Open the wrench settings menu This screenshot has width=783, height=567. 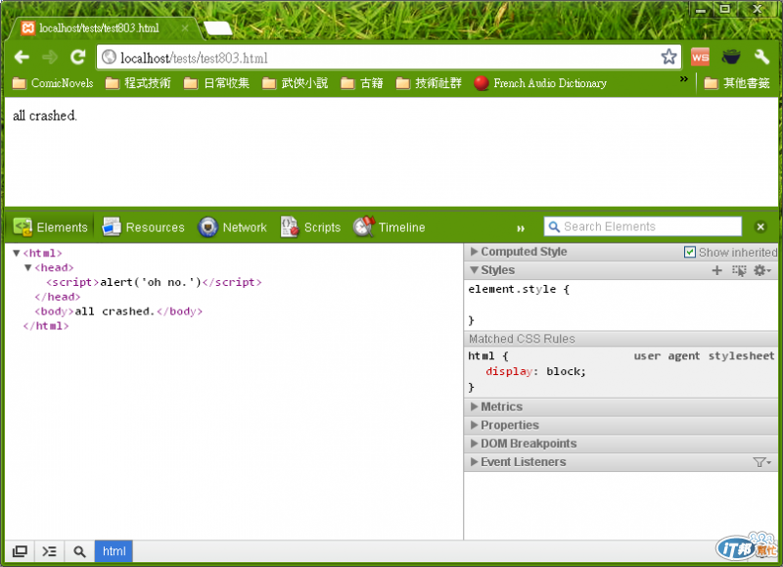pyautogui.click(x=761, y=57)
